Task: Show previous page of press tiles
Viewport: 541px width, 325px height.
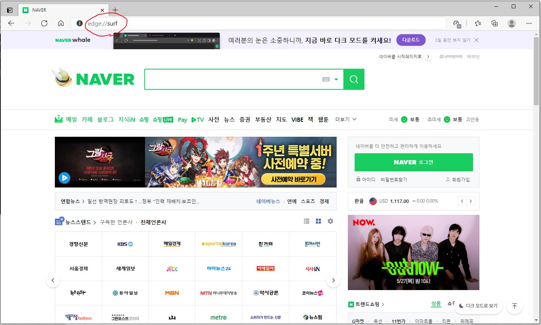Action: (x=53, y=280)
